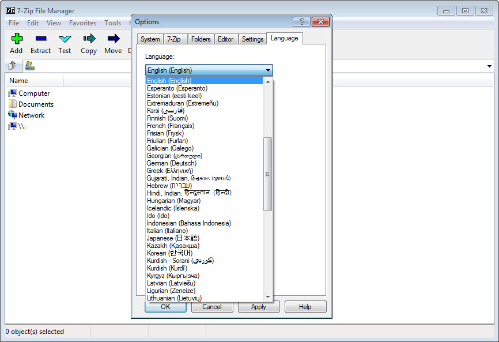Screen dimensions: 499x342
Task: Select Esperanto (Esperanto)
Action: click(x=205, y=88)
